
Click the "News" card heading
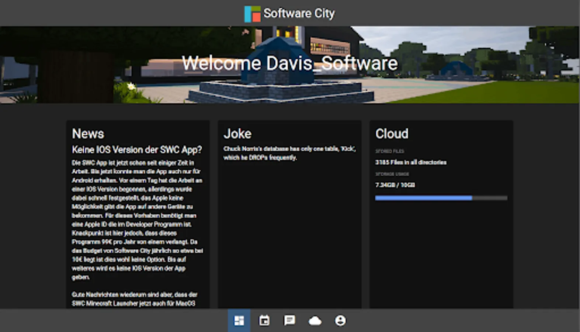point(88,134)
